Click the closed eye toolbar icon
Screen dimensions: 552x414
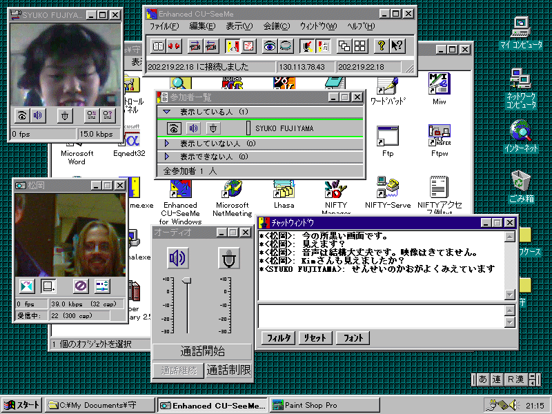coord(286,46)
